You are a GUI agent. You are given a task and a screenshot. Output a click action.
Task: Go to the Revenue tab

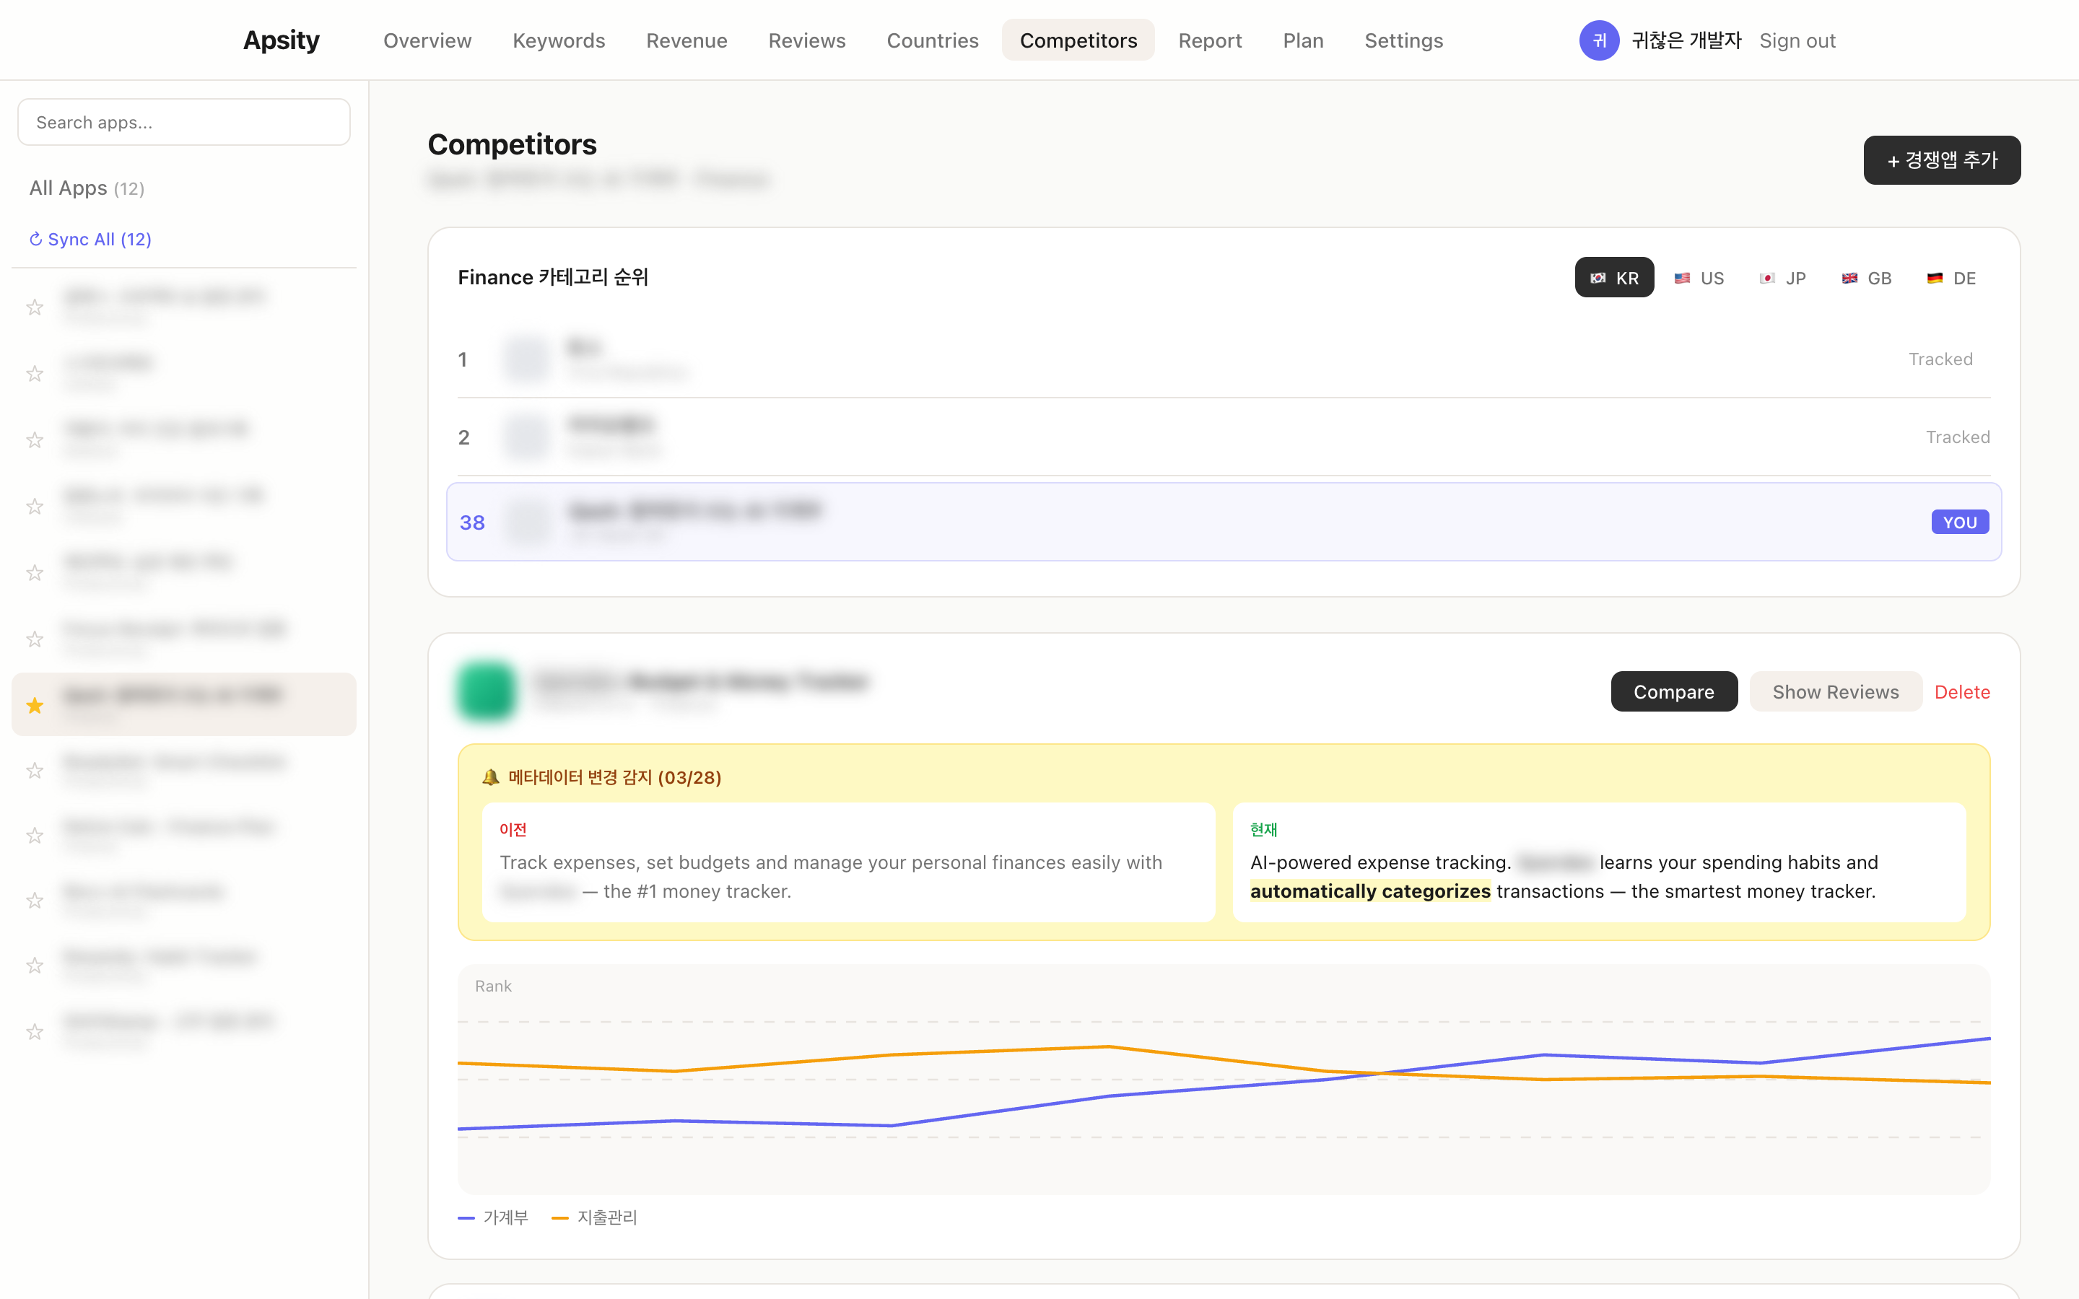(687, 40)
